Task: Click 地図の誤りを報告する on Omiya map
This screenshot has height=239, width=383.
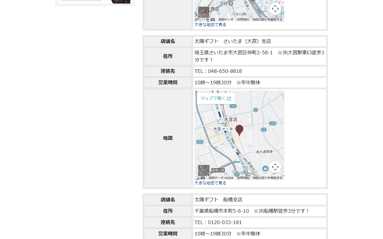Action: pyautogui.click(x=268, y=178)
